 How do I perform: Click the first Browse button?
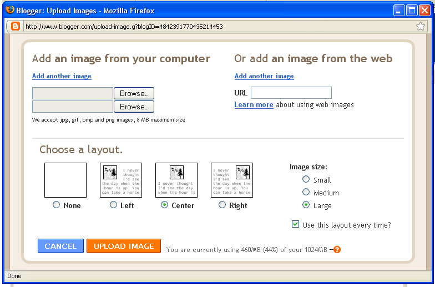point(134,93)
